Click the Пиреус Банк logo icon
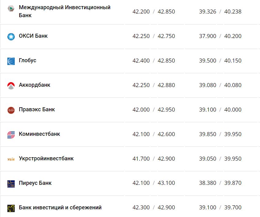 pos(11,184)
